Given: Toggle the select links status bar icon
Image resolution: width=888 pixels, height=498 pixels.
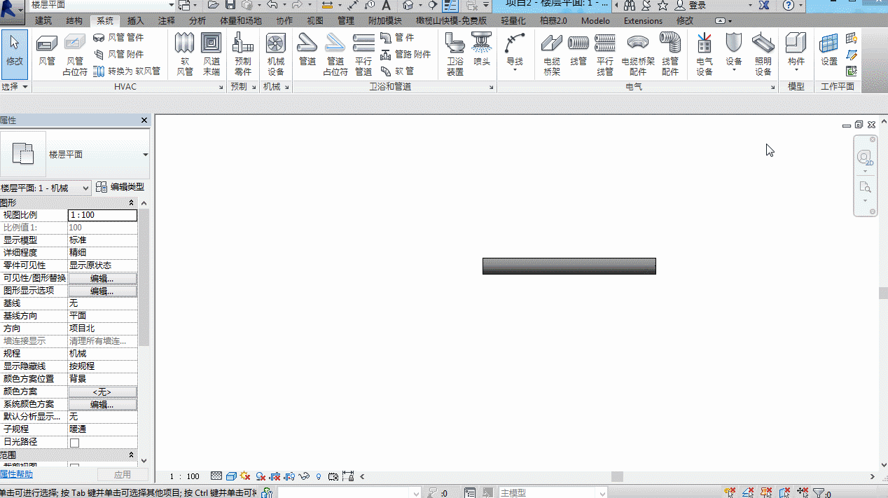Looking at the screenshot, I should (730, 493).
